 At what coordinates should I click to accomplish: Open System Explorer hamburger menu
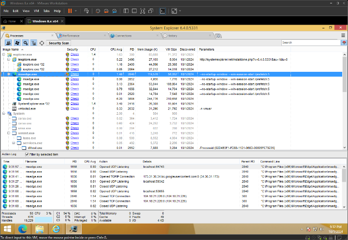coord(343,35)
